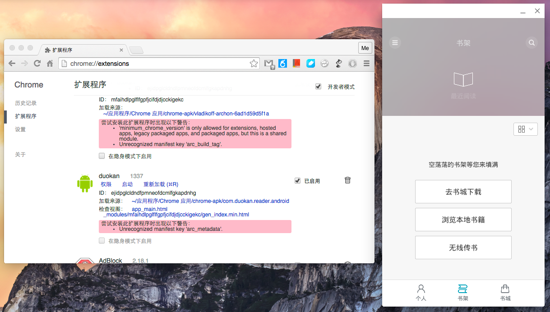Click the 'arc_build_tag' warning line
Screen dimensions: 550x312
171,144
